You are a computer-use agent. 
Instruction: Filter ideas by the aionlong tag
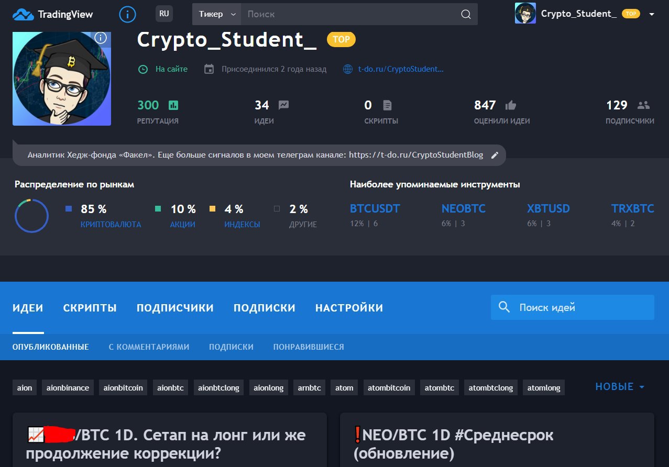(x=269, y=388)
